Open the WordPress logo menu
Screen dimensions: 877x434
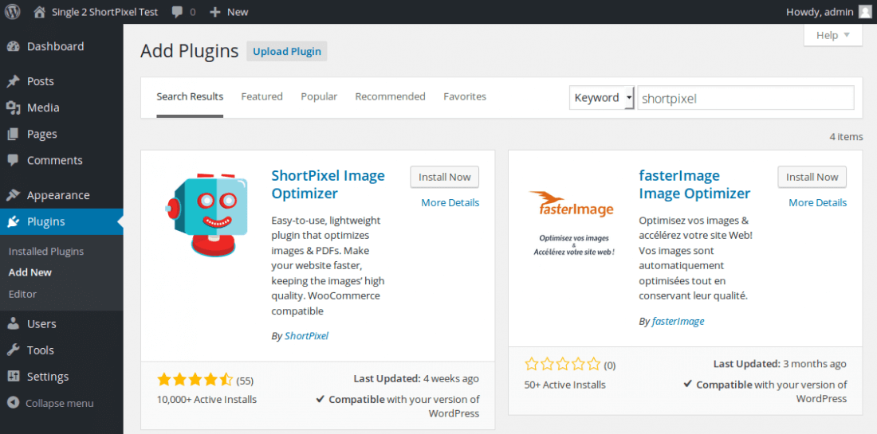pyautogui.click(x=12, y=12)
